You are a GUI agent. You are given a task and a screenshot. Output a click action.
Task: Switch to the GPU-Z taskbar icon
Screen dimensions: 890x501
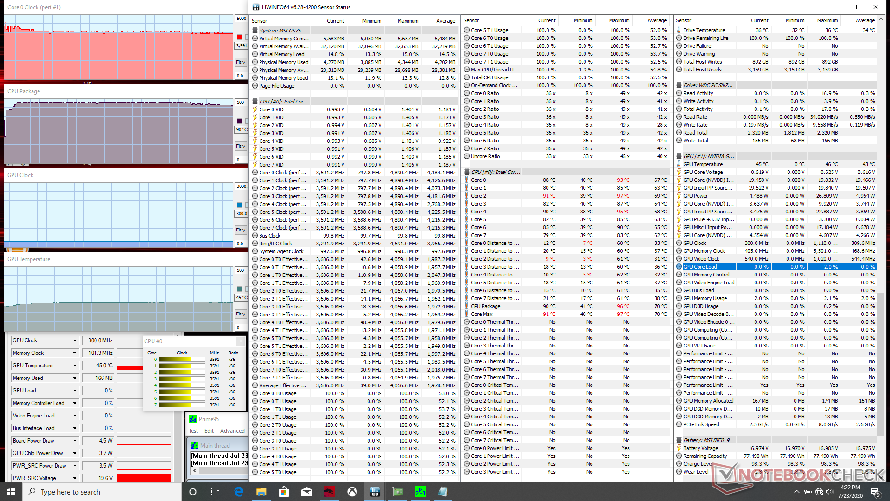coord(398,492)
